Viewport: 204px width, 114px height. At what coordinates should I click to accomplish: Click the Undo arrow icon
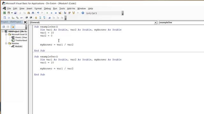coord(38,13)
